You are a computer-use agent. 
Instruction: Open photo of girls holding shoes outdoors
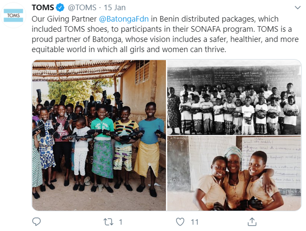[99, 135]
